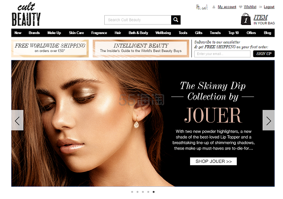Open the shopping bag icon
Viewport: 283px width, 199px height.
pyautogui.click(x=246, y=19)
